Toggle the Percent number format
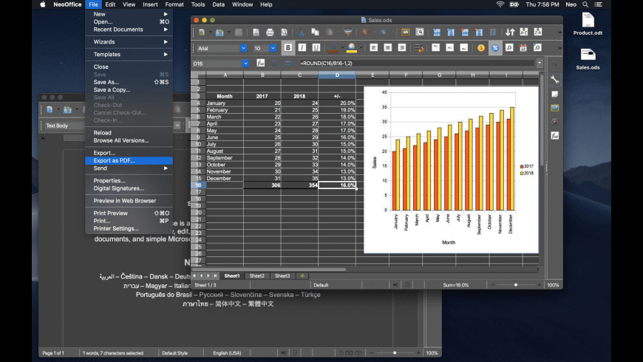 click(x=495, y=48)
